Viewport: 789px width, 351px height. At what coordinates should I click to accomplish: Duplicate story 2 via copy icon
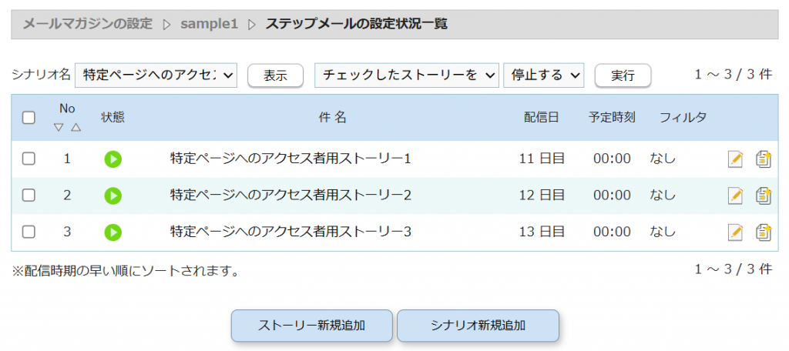point(764,196)
